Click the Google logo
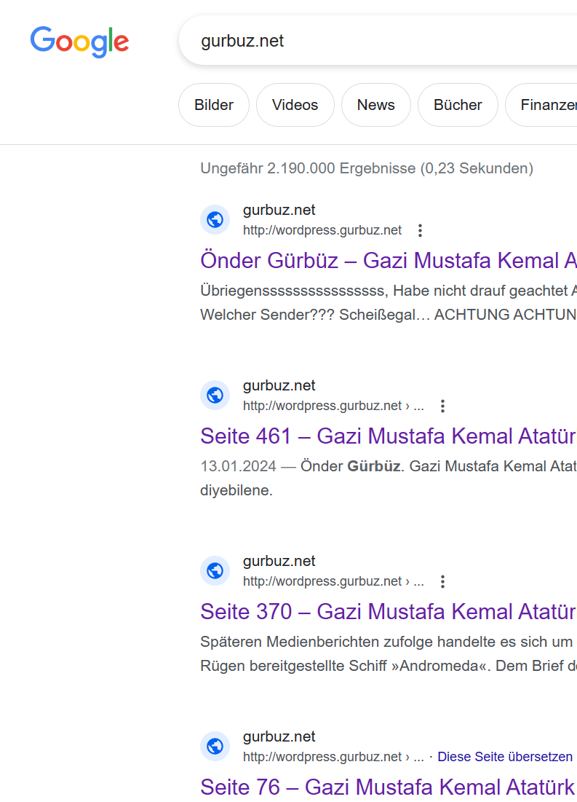 click(79, 41)
